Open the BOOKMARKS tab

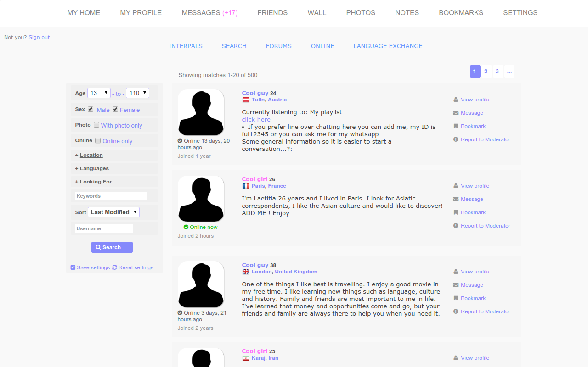tap(461, 13)
